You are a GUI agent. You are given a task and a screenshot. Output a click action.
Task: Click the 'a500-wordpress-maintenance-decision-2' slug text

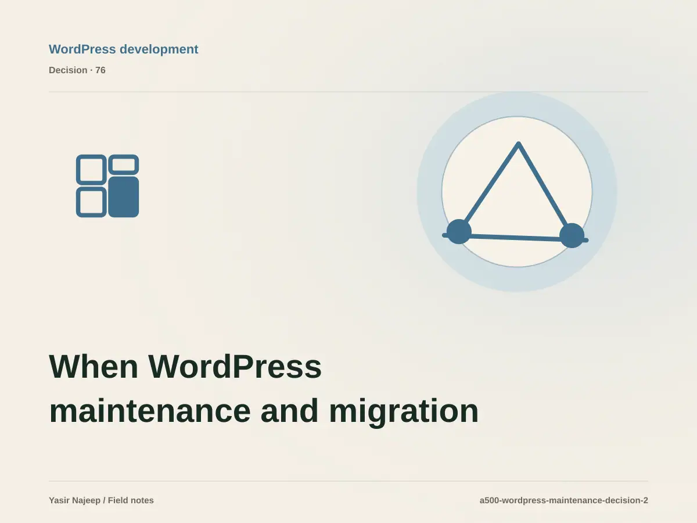click(564, 500)
